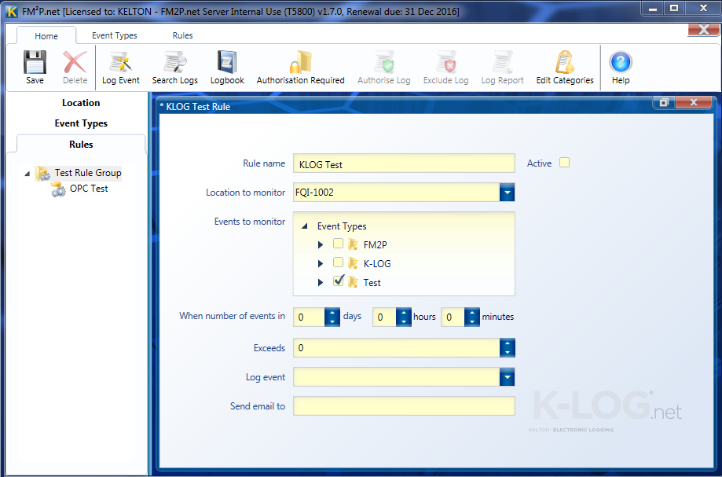
Task: Expand the FM2P event type node
Action: click(x=321, y=245)
